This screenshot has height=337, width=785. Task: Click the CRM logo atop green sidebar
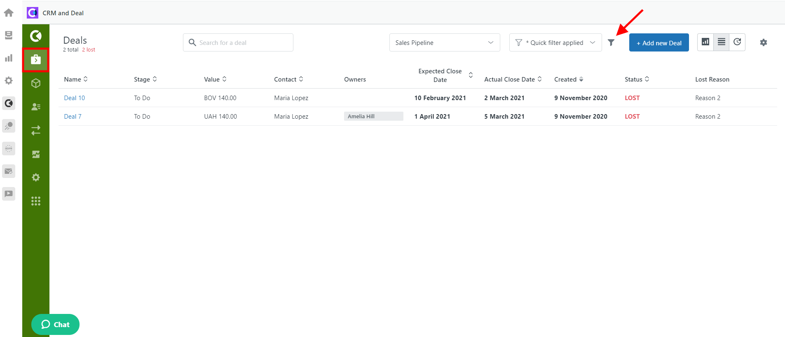coord(36,36)
